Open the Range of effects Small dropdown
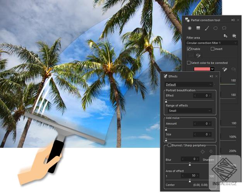The height and width of the screenshot is (194, 244). (190, 111)
